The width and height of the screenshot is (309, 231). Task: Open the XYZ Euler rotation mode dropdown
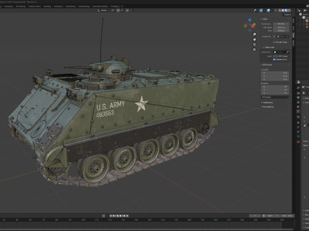pyautogui.click(x=275, y=97)
